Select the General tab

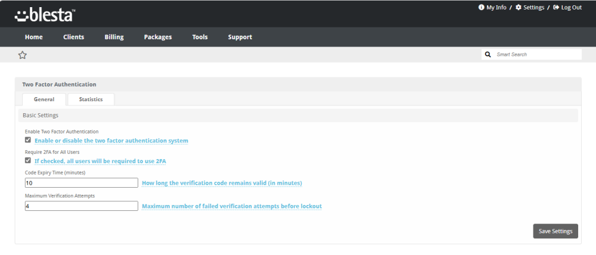[x=44, y=99]
